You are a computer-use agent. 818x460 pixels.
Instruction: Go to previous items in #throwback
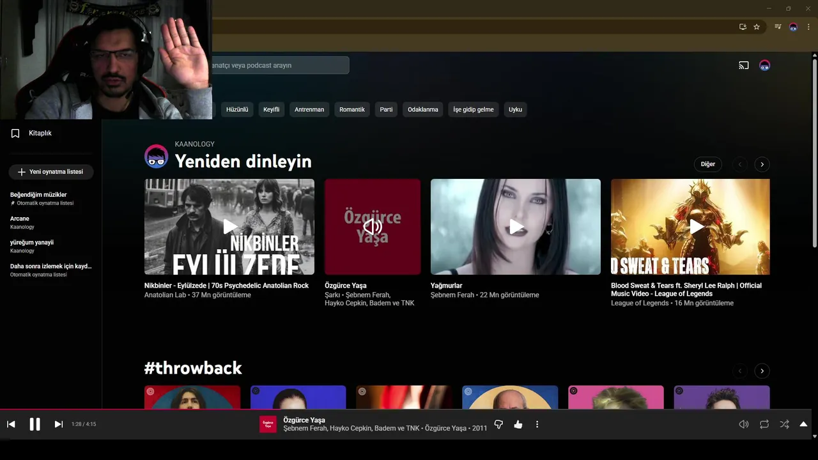click(x=740, y=371)
